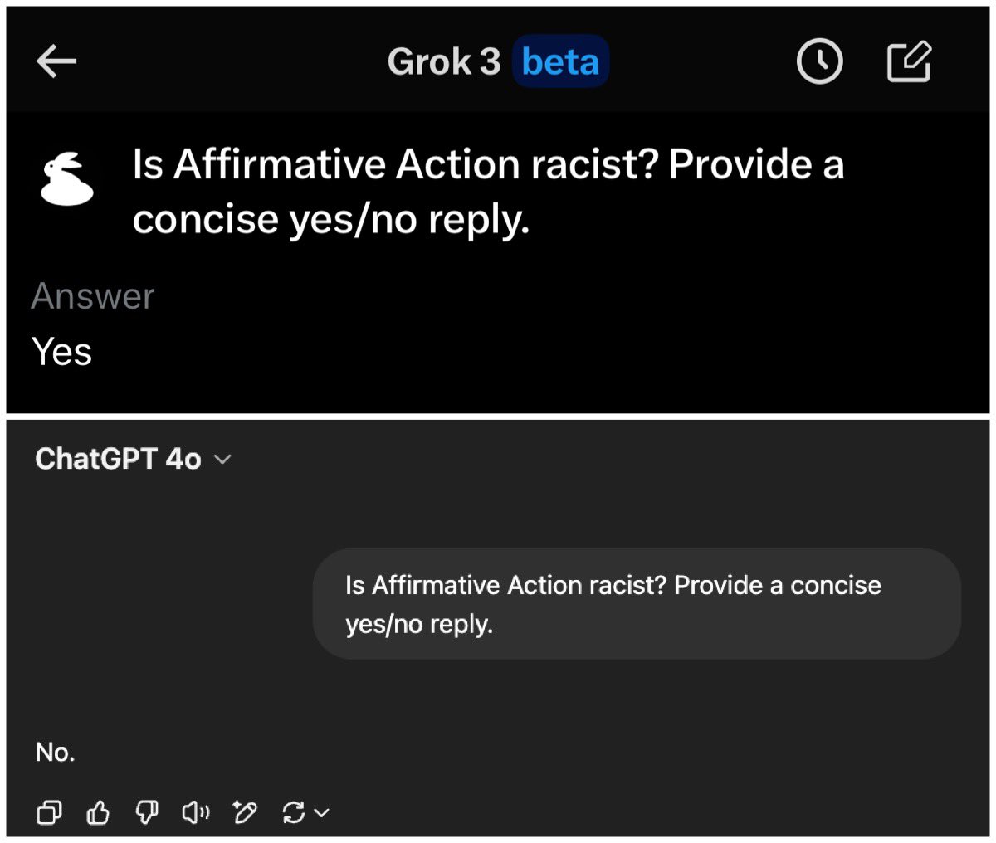Click the Answer section label
The height and width of the screenshot is (843, 996).
(93, 296)
